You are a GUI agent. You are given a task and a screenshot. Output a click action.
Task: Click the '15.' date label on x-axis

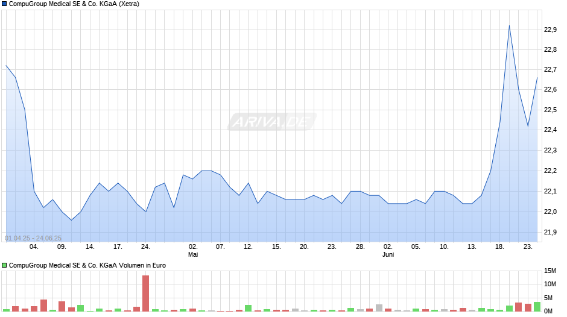click(x=276, y=247)
